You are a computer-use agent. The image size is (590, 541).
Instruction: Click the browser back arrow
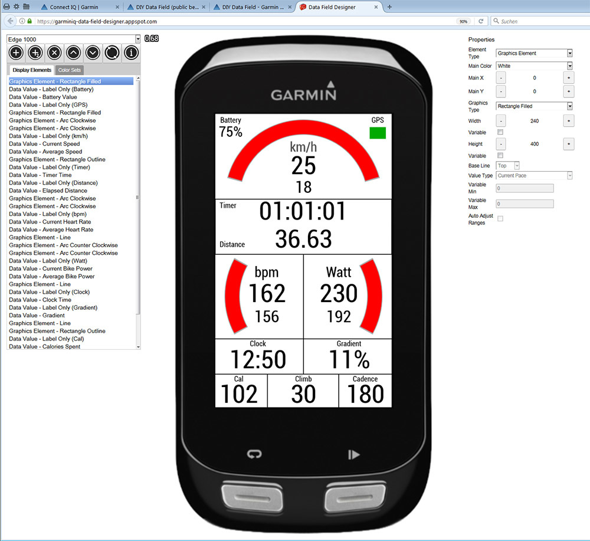[x=11, y=21]
